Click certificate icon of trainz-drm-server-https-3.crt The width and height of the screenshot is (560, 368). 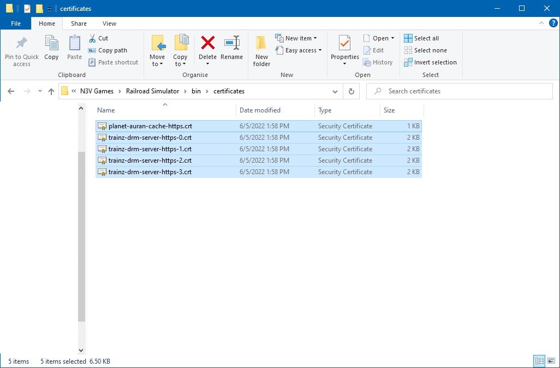click(102, 172)
